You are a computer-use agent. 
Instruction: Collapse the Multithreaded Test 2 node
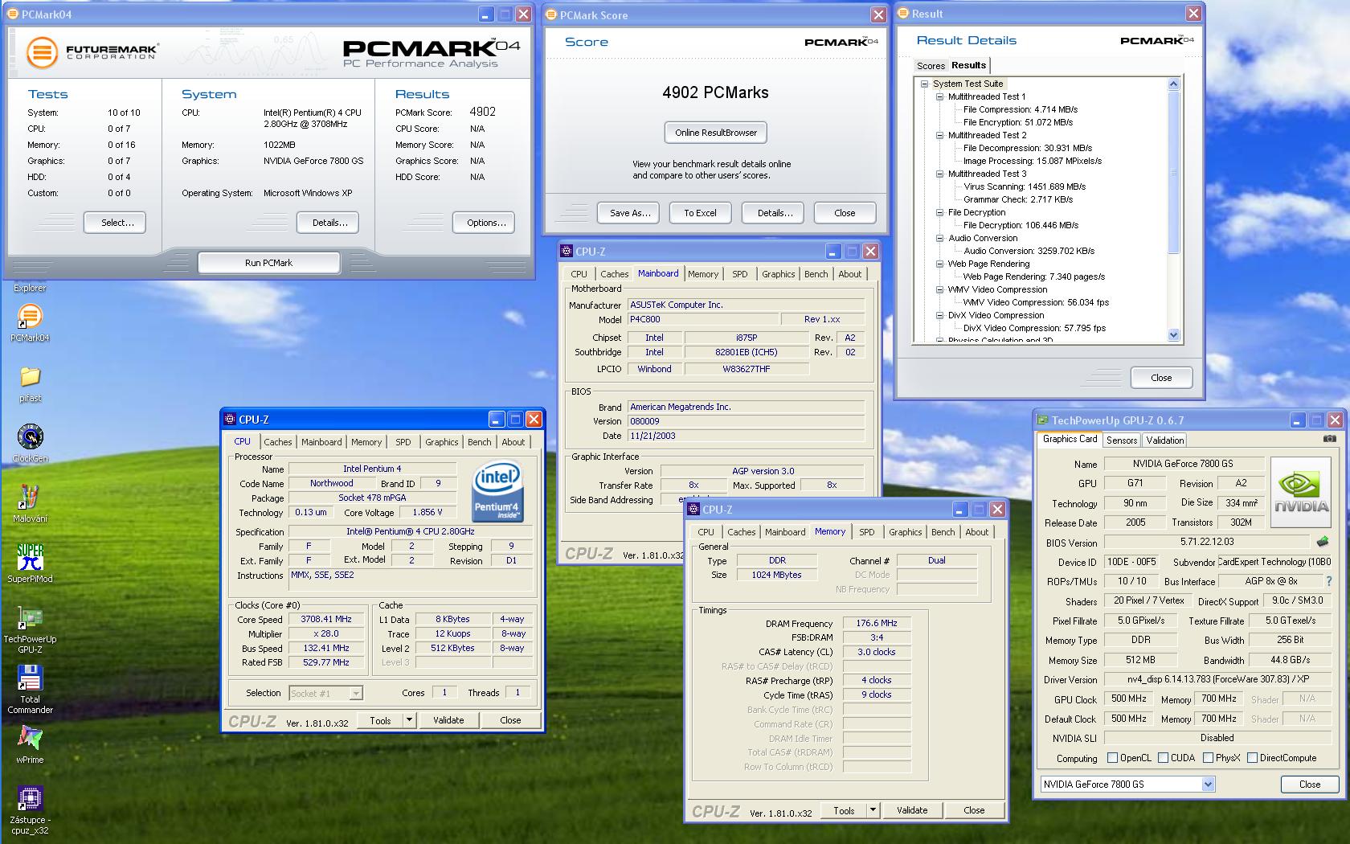coord(939,135)
